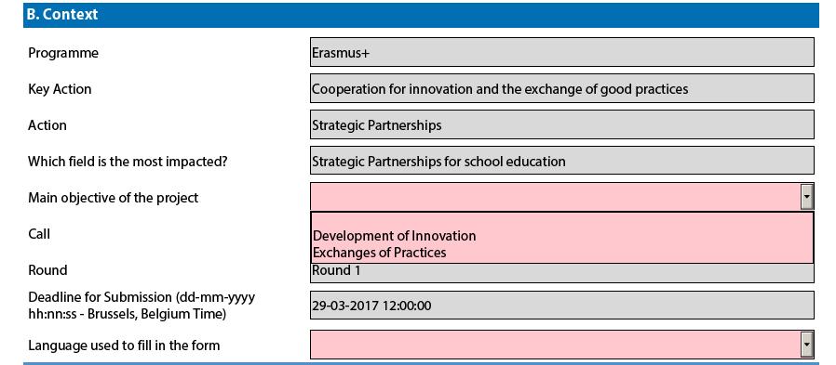Image resolution: width=836 pixels, height=365 pixels.
Task: Open the Language dropdown arrow
Action: tap(807, 345)
